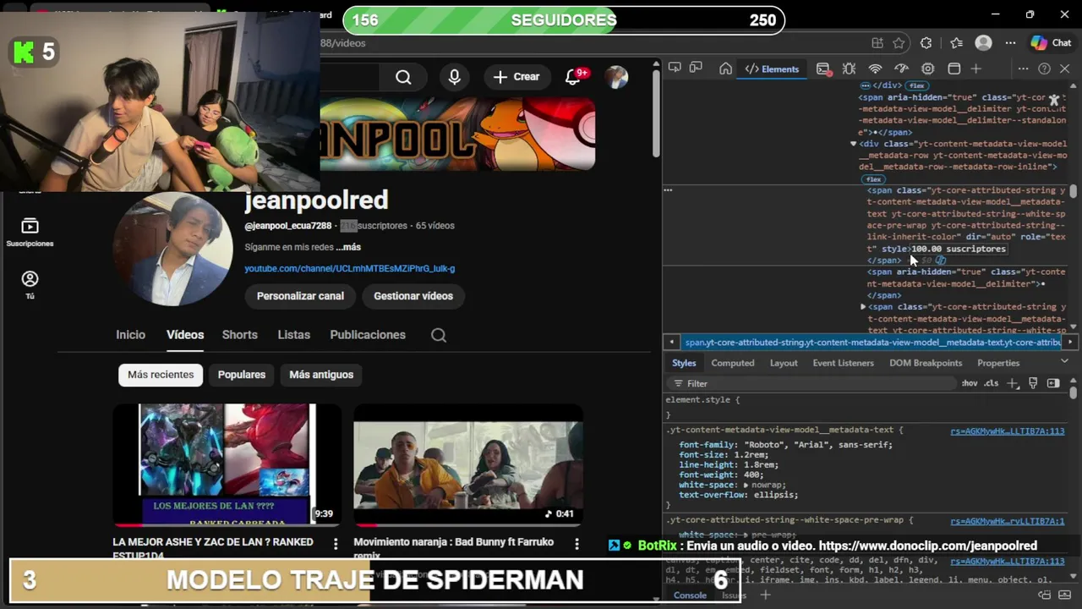Open the Application window icon panel

tap(954, 69)
